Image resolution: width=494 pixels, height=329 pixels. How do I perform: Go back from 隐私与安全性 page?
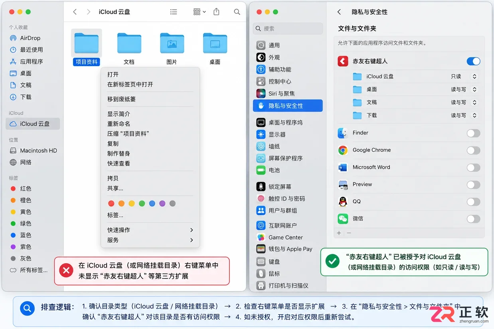click(339, 12)
